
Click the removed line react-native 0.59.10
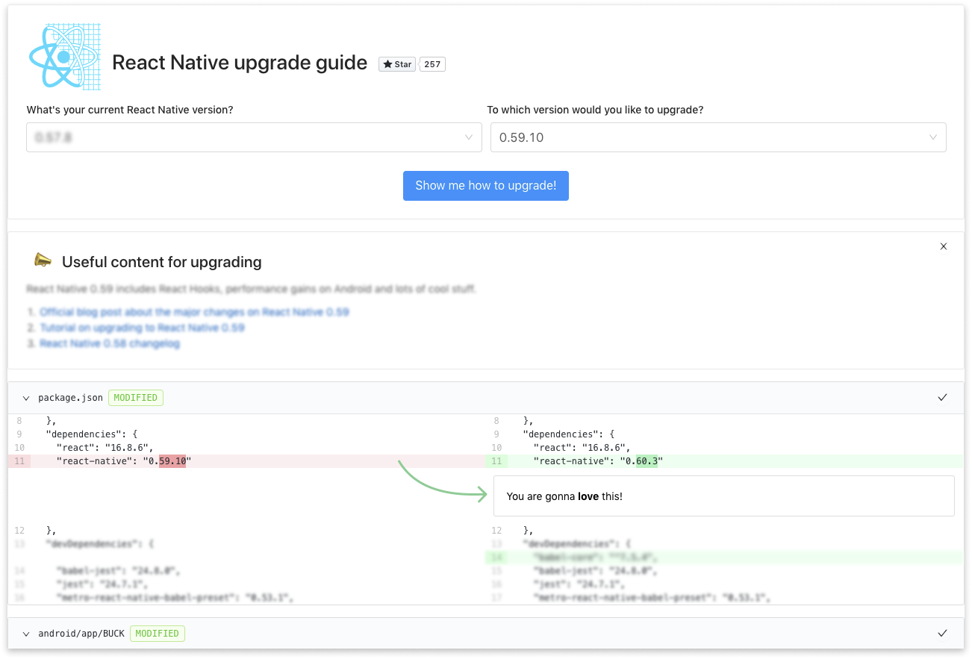246,461
